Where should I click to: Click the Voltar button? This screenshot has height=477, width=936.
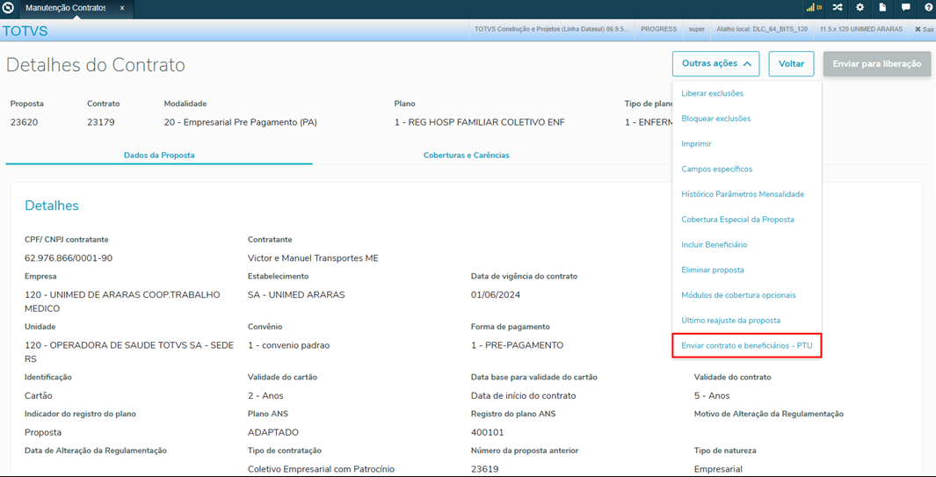click(791, 64)
